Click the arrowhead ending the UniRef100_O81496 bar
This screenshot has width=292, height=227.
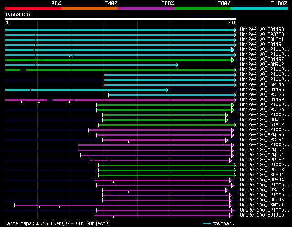pos(167,90)
